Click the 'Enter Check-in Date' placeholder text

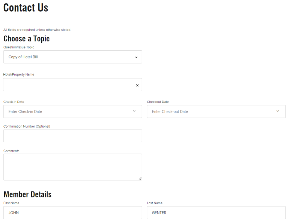click(25, 111)
